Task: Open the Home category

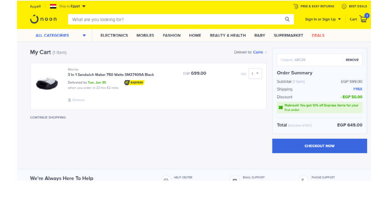Action: tap(195, 35)
